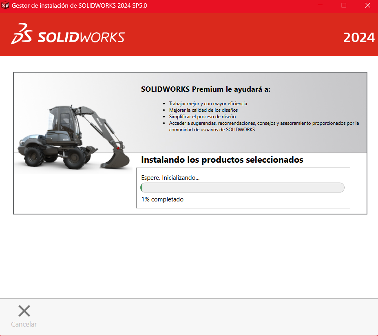Minimize the installation manager window

point(320,5)
